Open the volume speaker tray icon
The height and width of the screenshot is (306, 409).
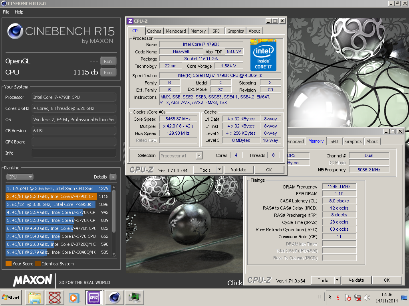pyautogui.click(x=367, y=297)
